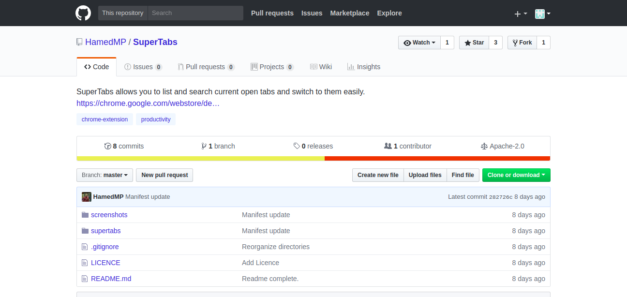Open the Projects tab
This screenshot has height=297, width=627.
272,67
